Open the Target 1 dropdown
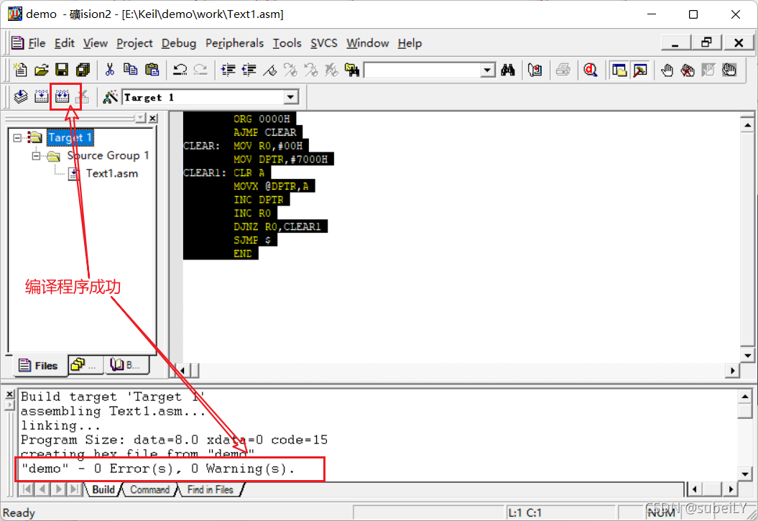758x521 pixels. [290, 97]
